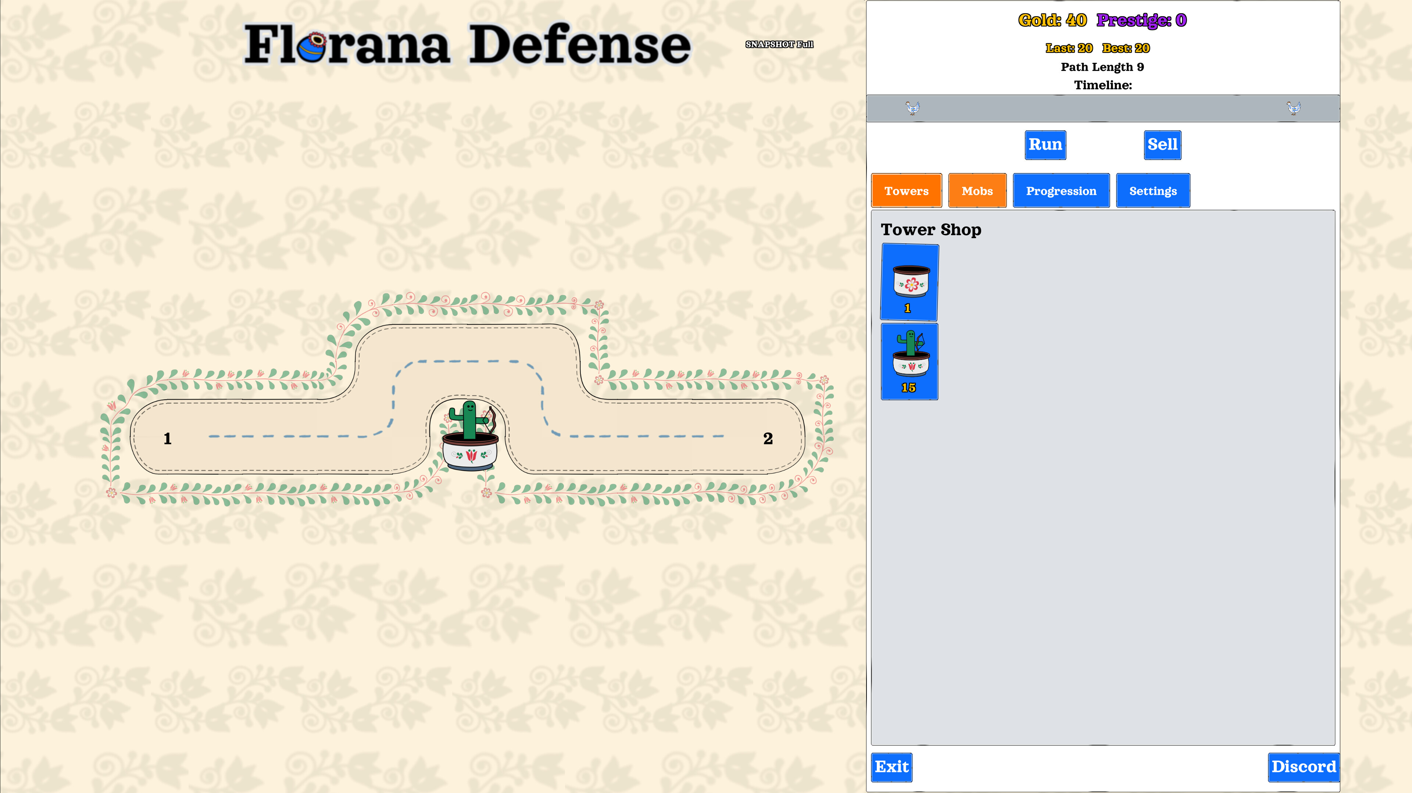Open the Discord link
Screen dimensions: 1412x793
(1304, 767)
